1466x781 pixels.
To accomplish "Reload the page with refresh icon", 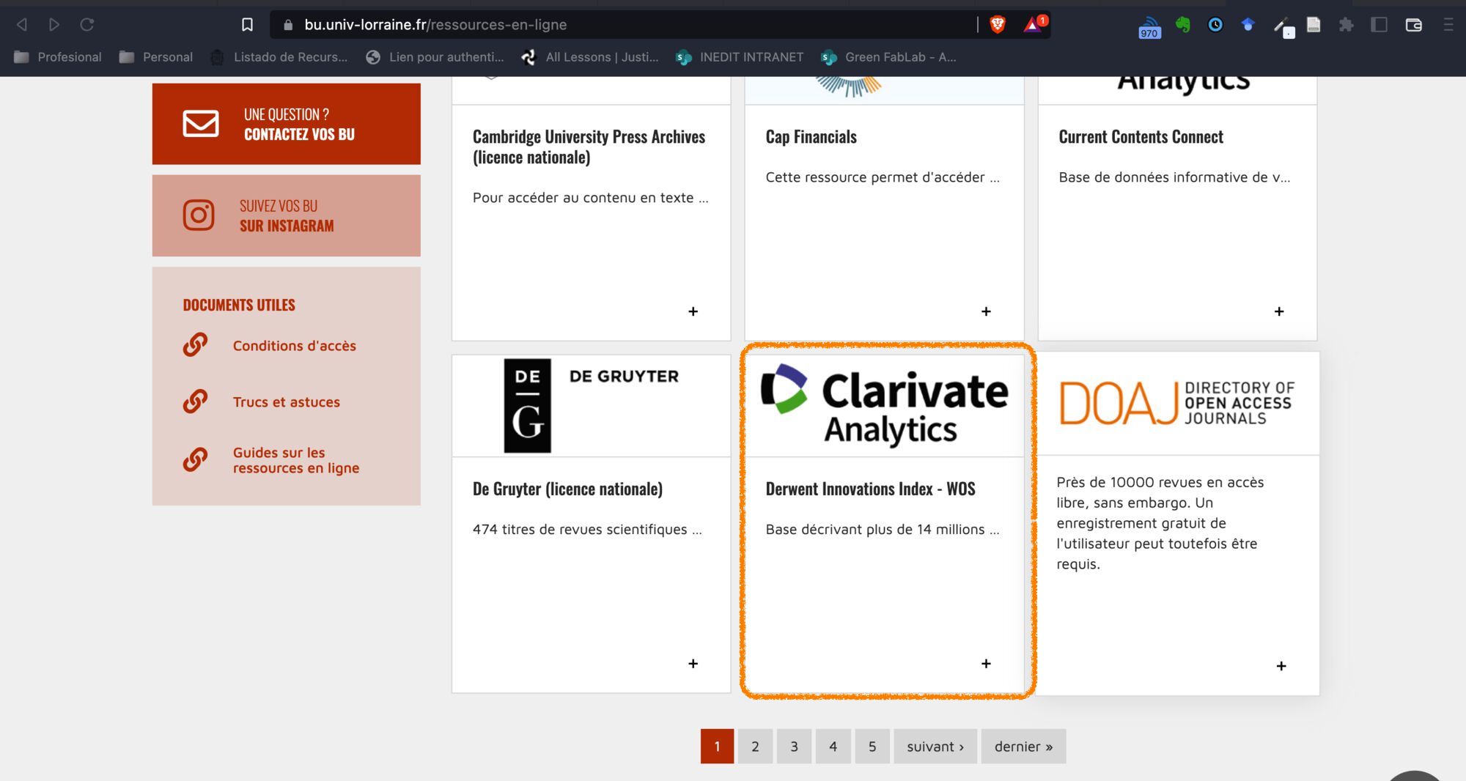I will [x=87, y=25].
